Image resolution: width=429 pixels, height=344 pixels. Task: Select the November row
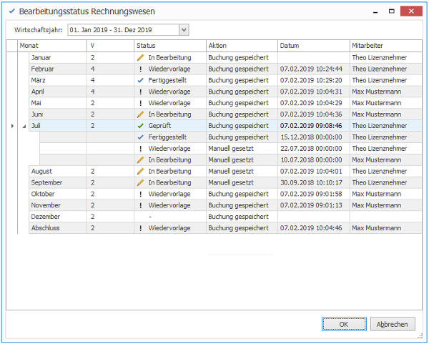225,205
